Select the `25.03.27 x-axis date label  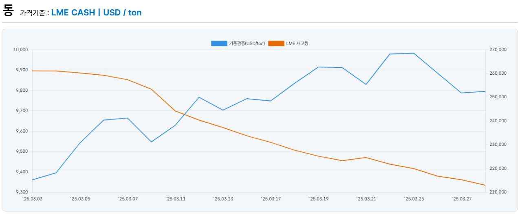coord(461,199)
